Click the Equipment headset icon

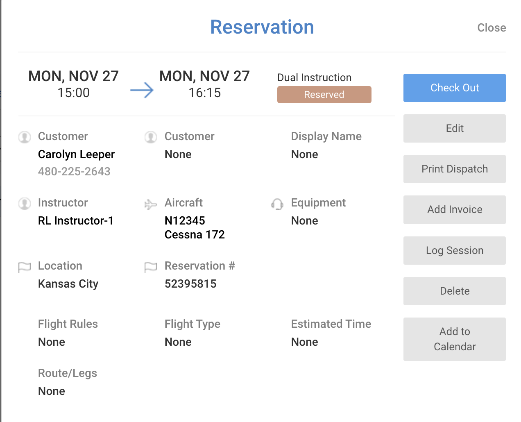click(277, 204)
